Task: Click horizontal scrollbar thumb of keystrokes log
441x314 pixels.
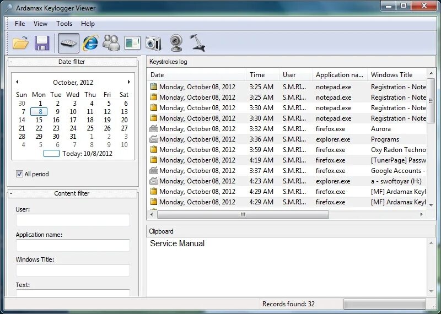Action: (243, 214)
